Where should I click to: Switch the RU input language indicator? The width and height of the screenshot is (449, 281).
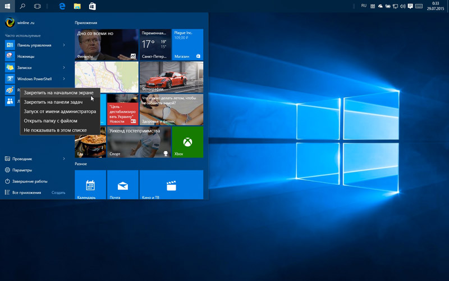pyautogui.click(x=364, y=6)
